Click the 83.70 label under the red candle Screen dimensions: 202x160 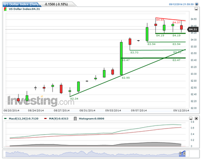tap(134, 52)
